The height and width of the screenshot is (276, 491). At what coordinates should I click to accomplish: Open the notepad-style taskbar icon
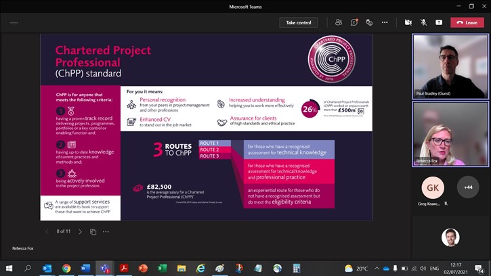point(258,268)
